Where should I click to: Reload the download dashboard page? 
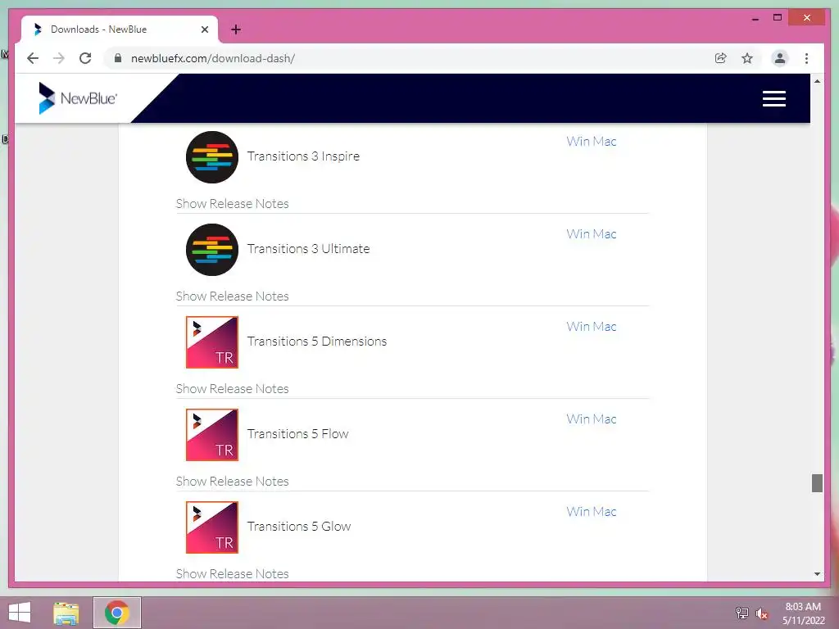point(85,58)
